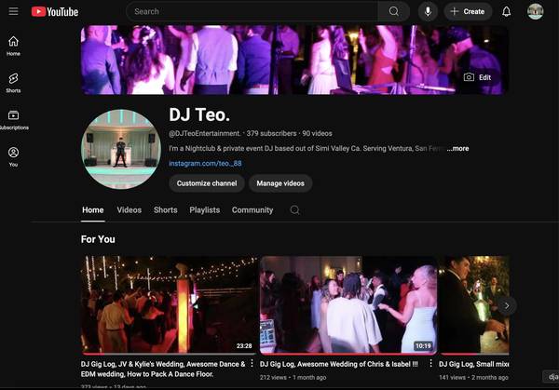
Task: Open the hamburger guide menu
Action: tap(13, 11)
